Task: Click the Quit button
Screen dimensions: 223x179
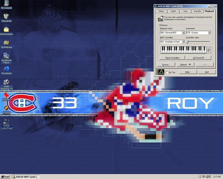Action: [207, 72]
